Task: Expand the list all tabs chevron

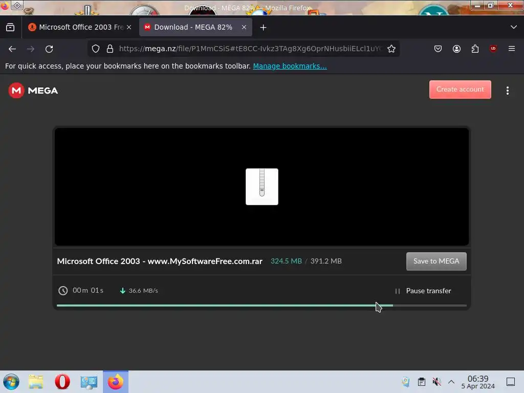Action: [x=514, y=27]
